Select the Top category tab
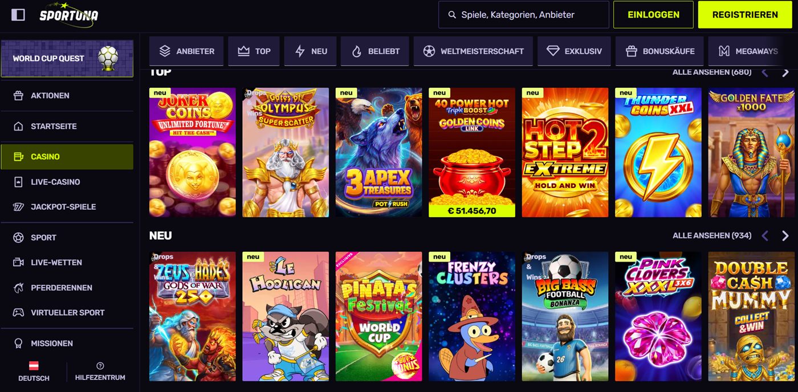Screen dimensions: 798x392 pyautogui.click(x=254, y=51)
